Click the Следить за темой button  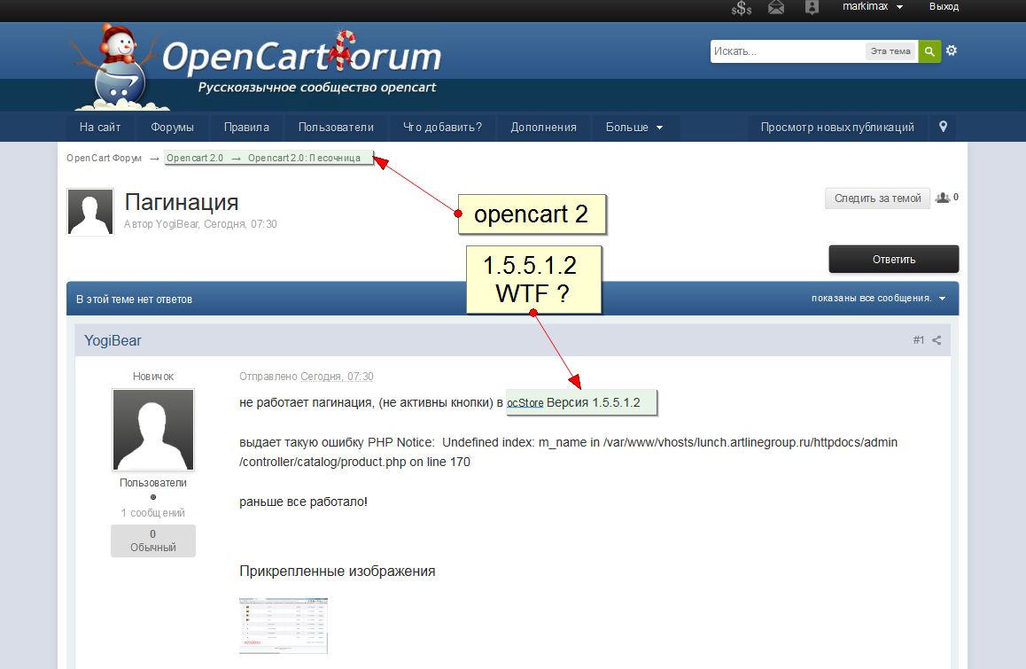pos(877,198)
